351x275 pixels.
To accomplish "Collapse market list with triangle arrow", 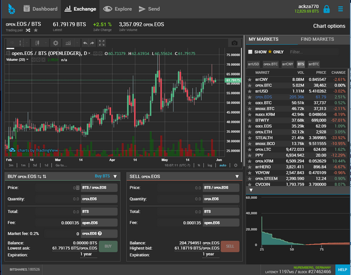I will [x=251, y=190].
